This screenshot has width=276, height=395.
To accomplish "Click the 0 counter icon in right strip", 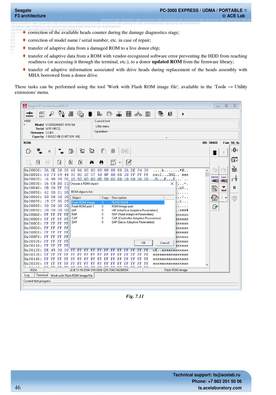I will pos(234,150).
